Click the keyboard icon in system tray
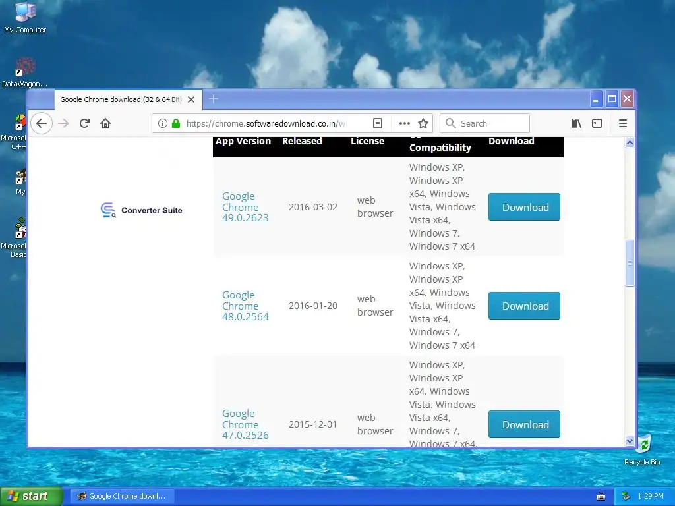This screenshot has height=506, width=675. click(601, 497)
